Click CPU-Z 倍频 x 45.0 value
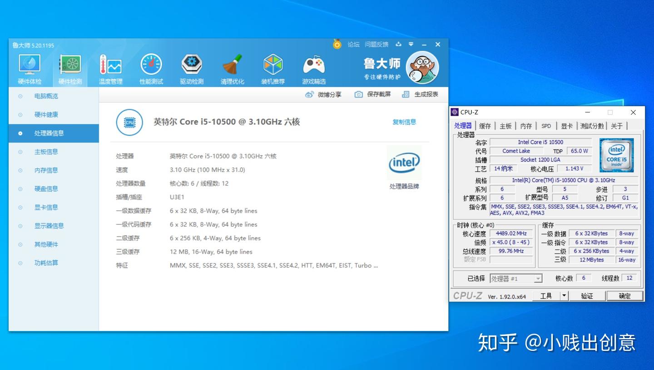The width and height of the screenshot is (654, 370). (511, 242)
